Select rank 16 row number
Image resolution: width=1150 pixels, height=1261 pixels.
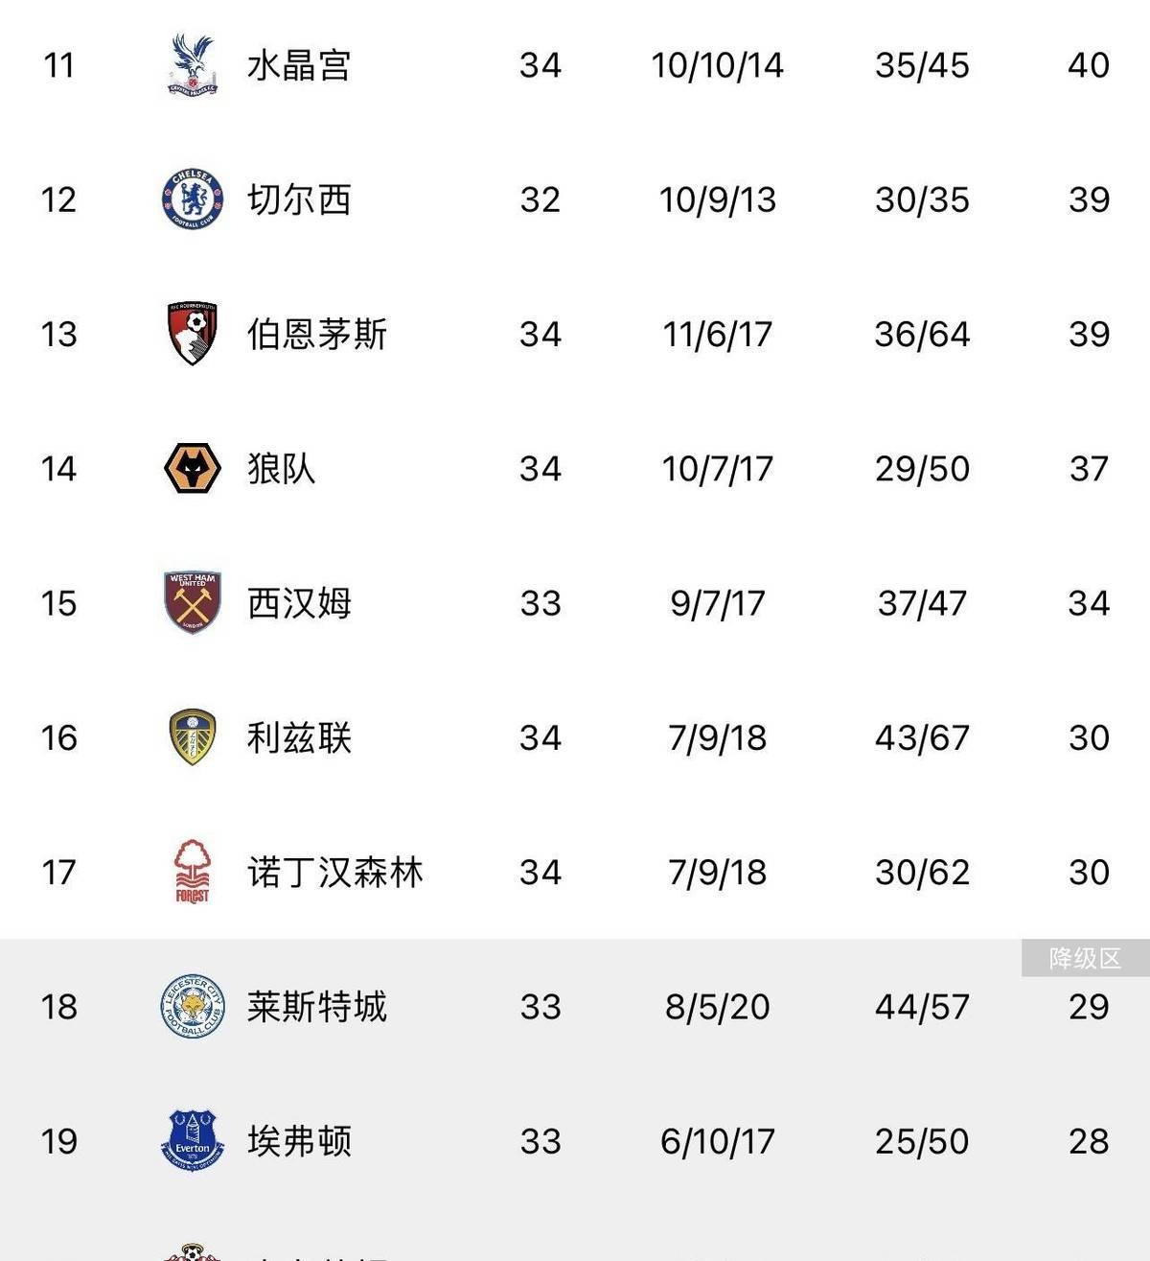coord(58,737)
